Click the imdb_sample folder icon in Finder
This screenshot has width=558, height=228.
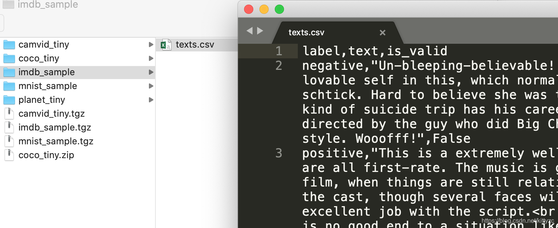tap(9, 72)
